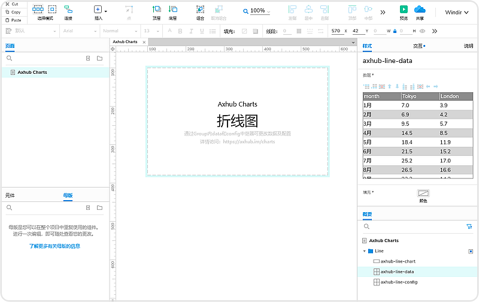Screen dimensions: 479x302
Task: Switch to the Widgets (元件) tab
Action: click(10, 195)
